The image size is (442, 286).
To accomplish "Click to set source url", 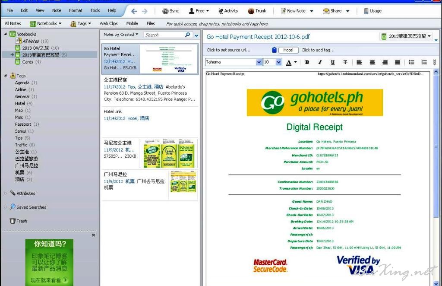I will tap(228, 50).
